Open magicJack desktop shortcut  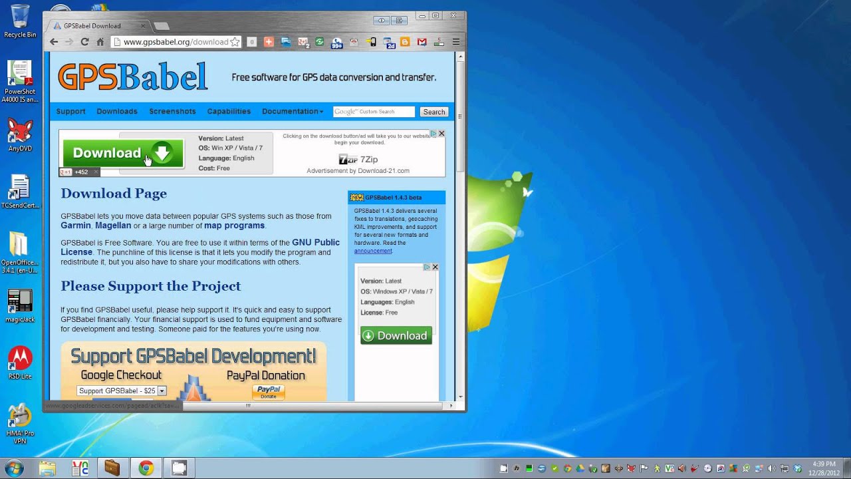coord(20,306)
